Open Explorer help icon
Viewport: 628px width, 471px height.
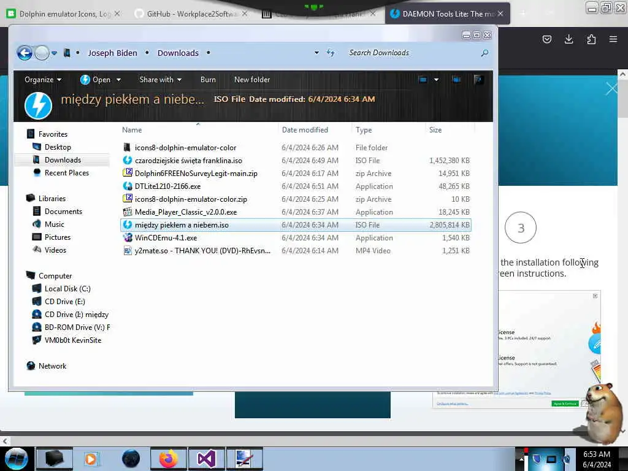(478, 80)
